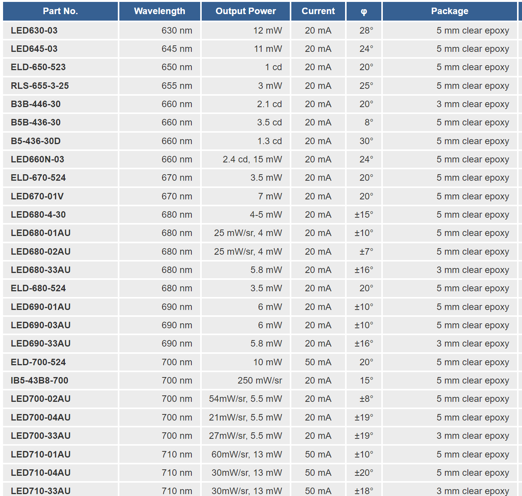Image resolution: width=522 pixels, height=496 pixels.
Task: Select the ±15° angle cell
Action: (x=364, y=215)
